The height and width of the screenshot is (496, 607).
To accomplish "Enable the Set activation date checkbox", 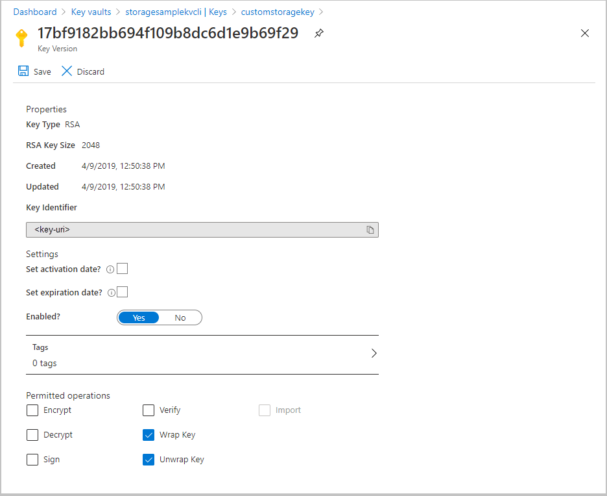I will pos(121,268).
